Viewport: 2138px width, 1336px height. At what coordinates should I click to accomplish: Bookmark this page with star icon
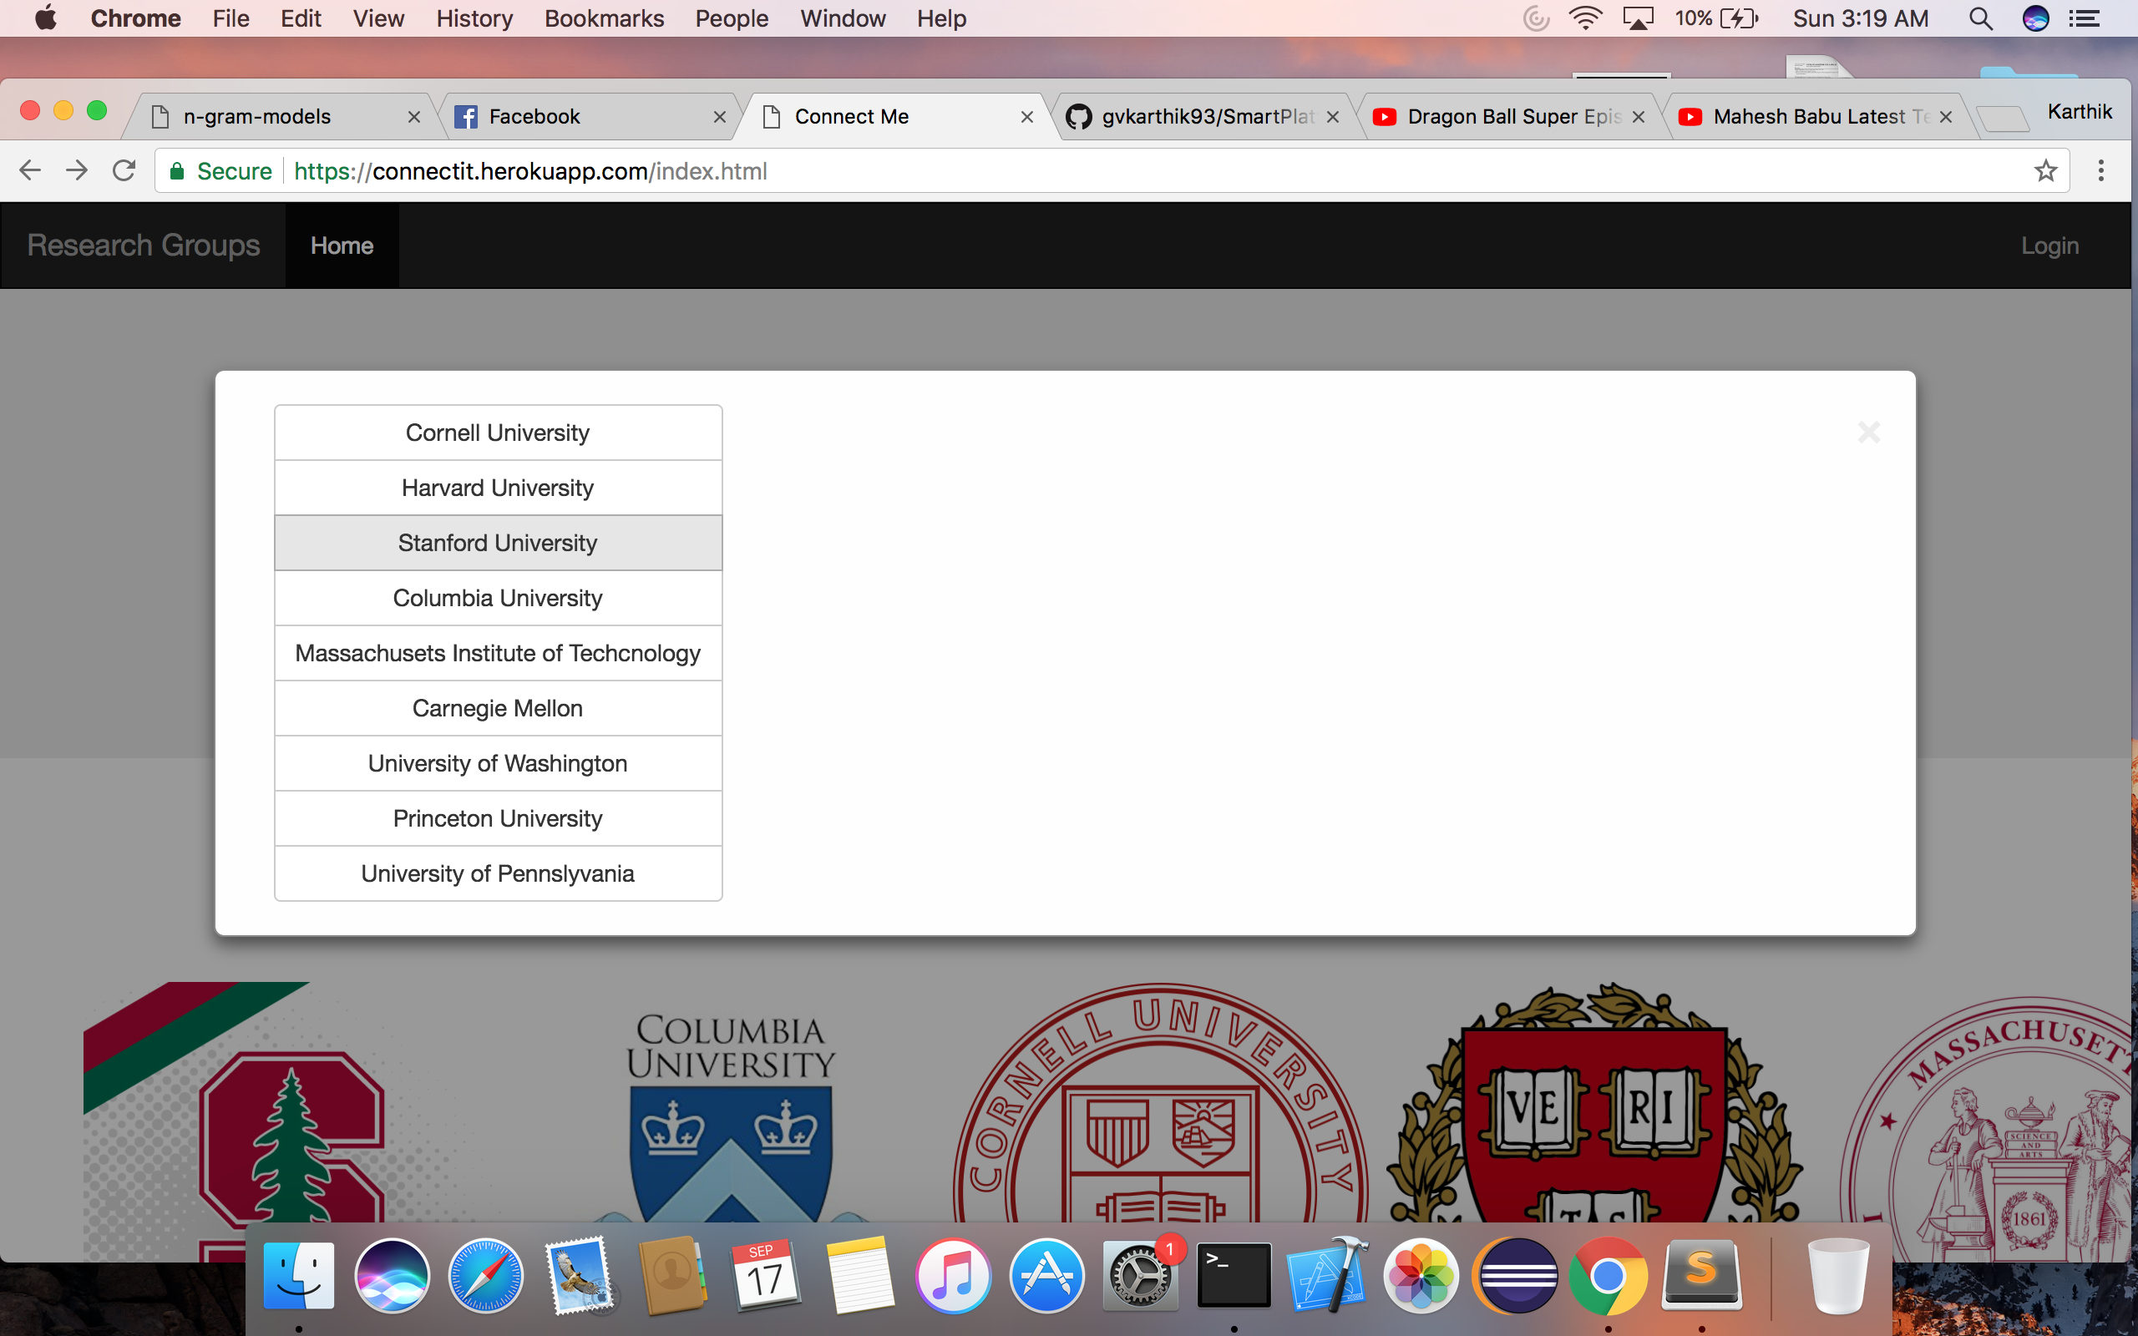[2045, 170]
